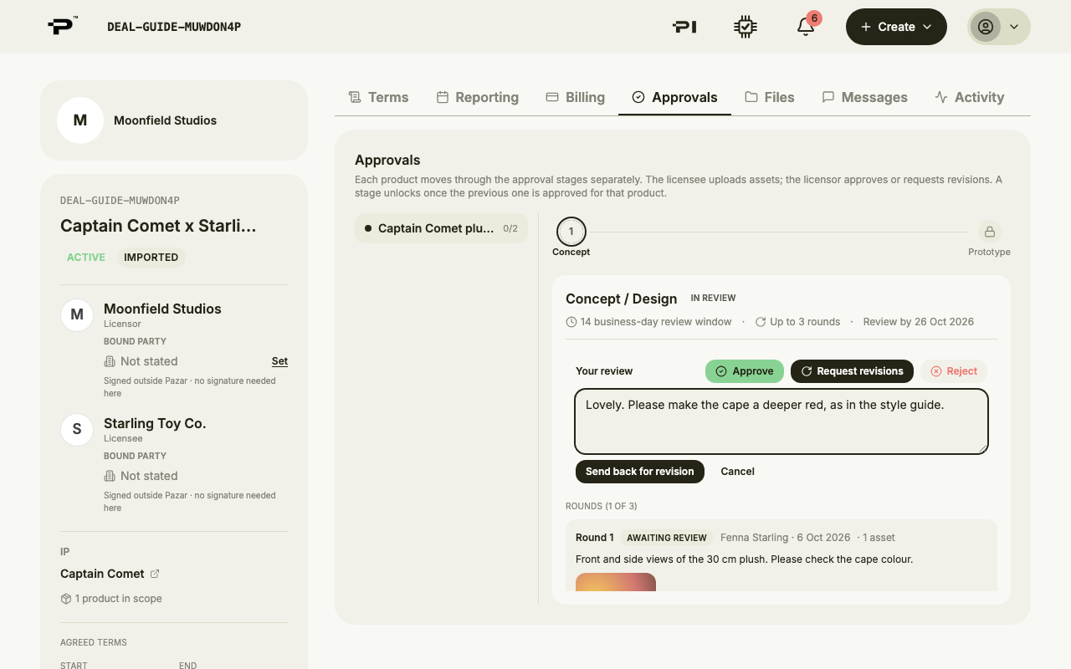This screenshot has height=669, width=1071.
Task: Click the Starling Toy Co. licensee name
Action: (155, 423)
